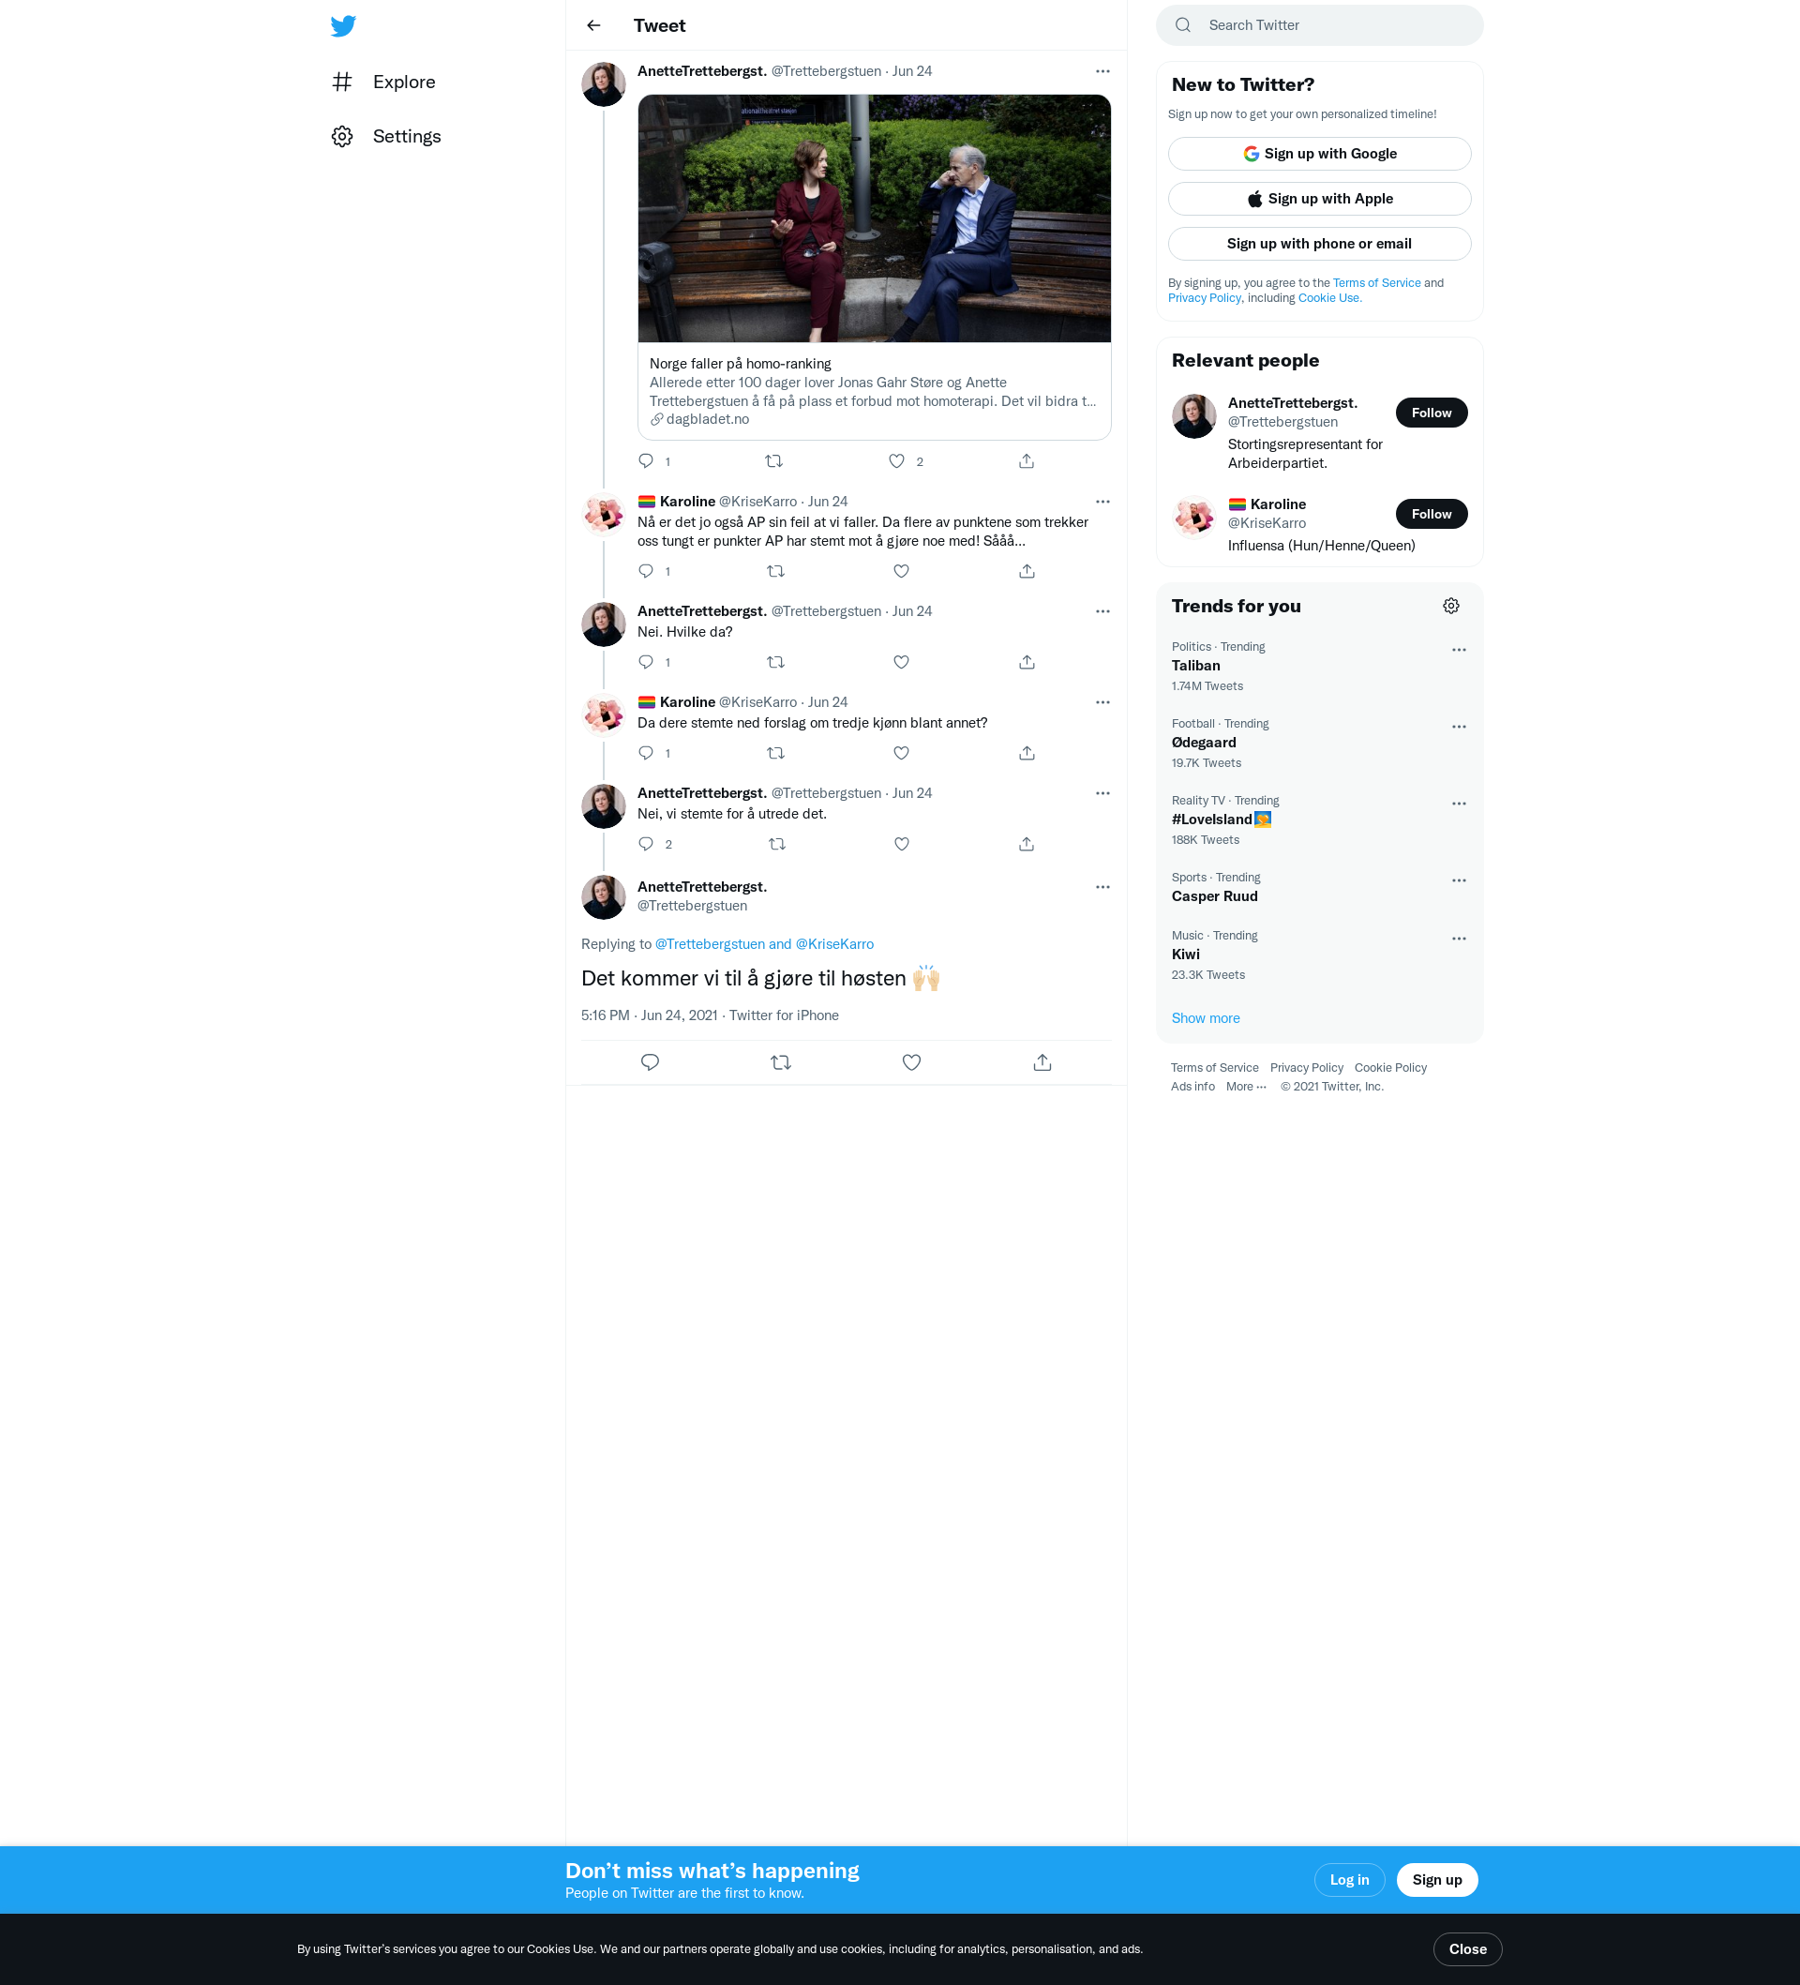Retweet 'Nei, vi stemte for å utrede det'
Image resolution: width=1800 pixels, height=1985 pixels.
coord(777,844)
